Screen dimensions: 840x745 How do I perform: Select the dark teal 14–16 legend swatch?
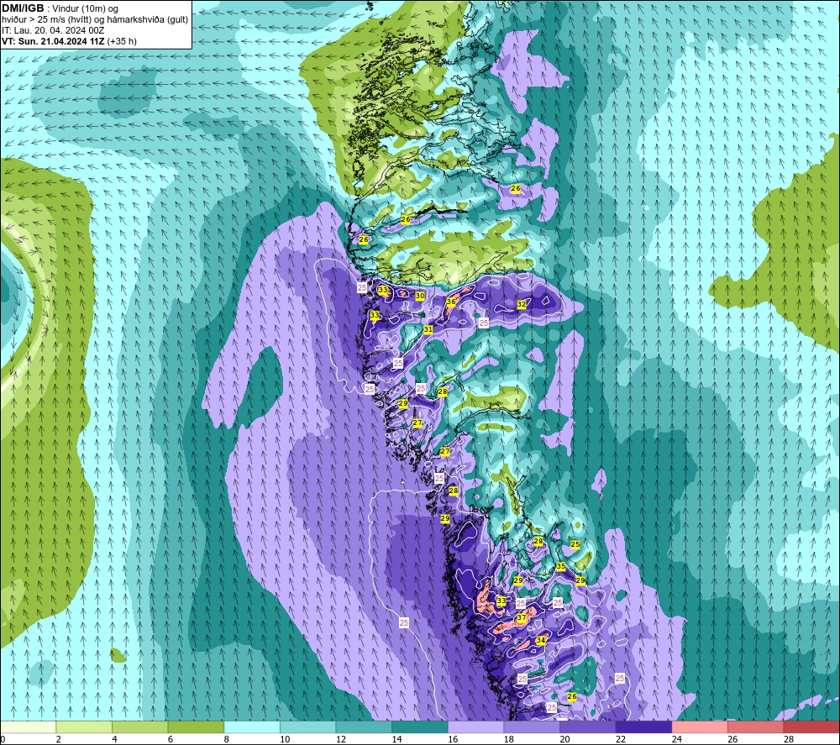tap(419, 727)
